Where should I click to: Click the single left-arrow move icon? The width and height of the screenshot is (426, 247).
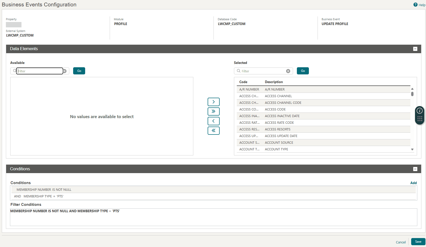tap(214, 121)
